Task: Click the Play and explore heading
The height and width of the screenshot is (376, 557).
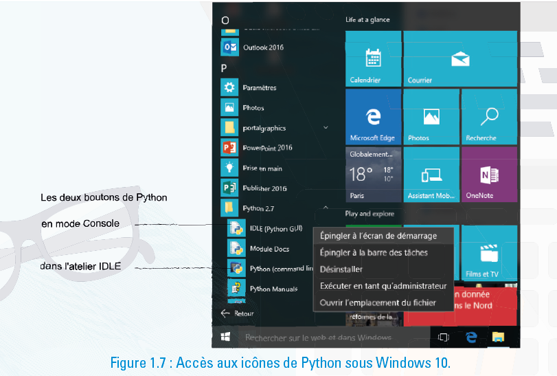Action: coord(370,214)
